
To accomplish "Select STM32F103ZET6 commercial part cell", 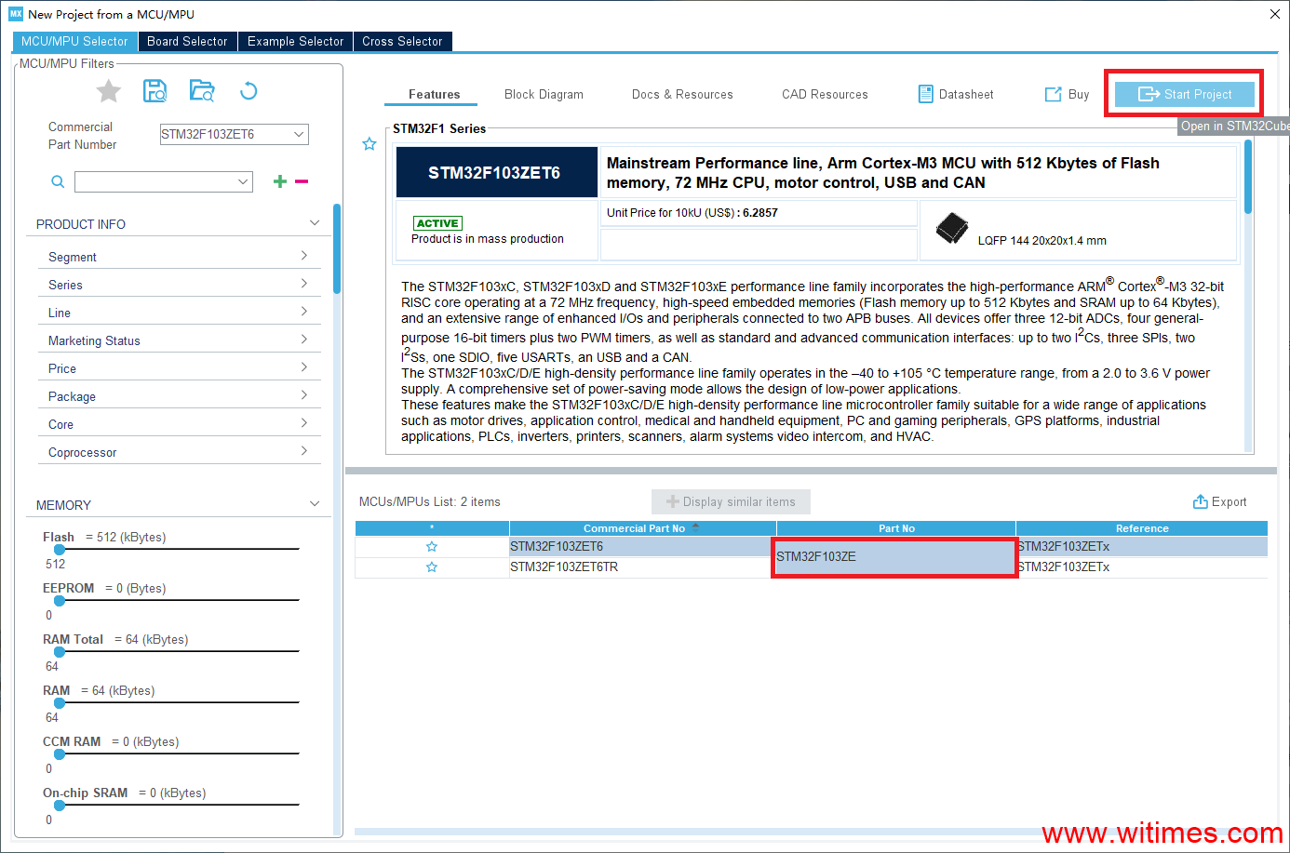I will [640, 547].
